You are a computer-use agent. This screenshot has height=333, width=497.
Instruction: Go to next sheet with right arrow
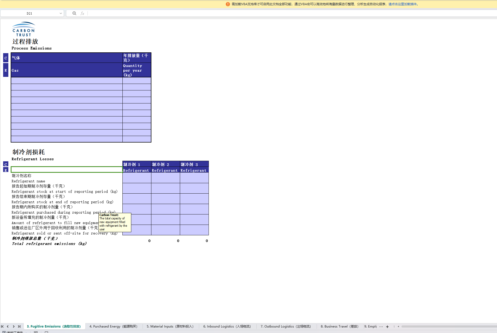(x=14, y=326)
